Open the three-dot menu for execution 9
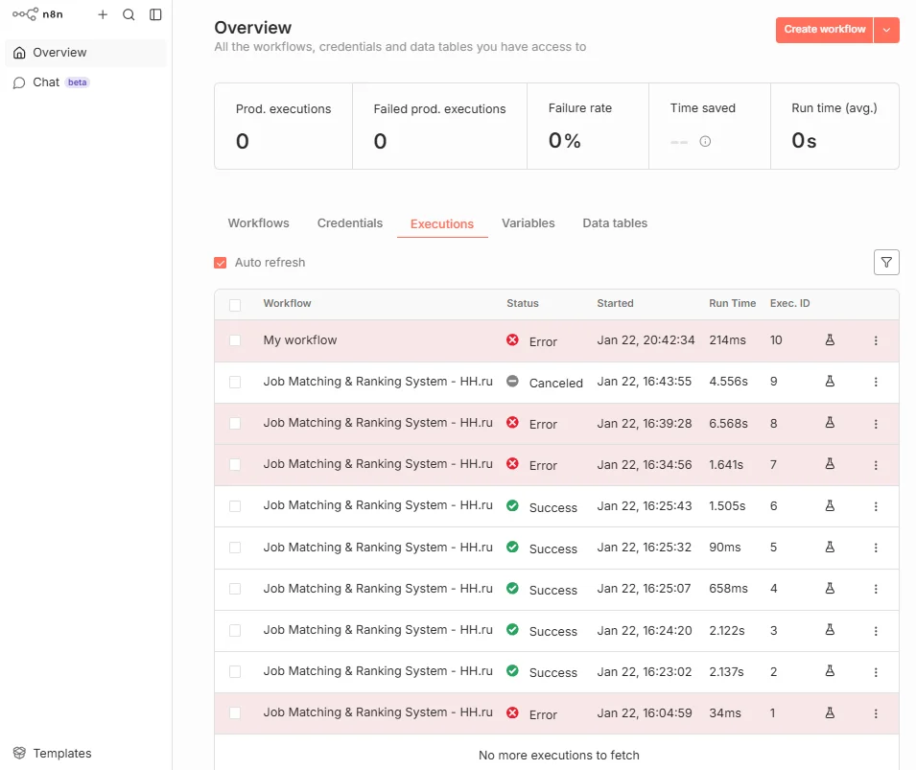Image resolution: width=916 pixels, height=770 pixels. (876, 382)
